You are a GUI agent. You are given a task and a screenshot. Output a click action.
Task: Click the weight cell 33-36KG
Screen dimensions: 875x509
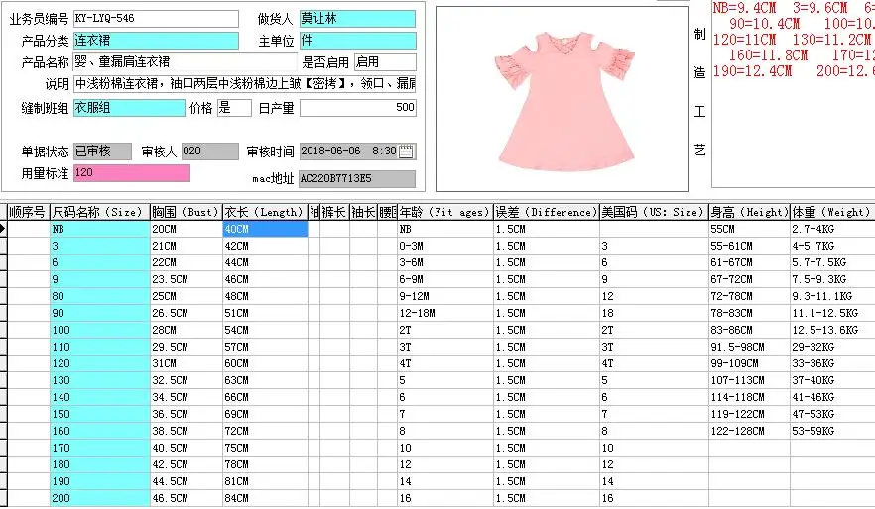coord(832,363)
